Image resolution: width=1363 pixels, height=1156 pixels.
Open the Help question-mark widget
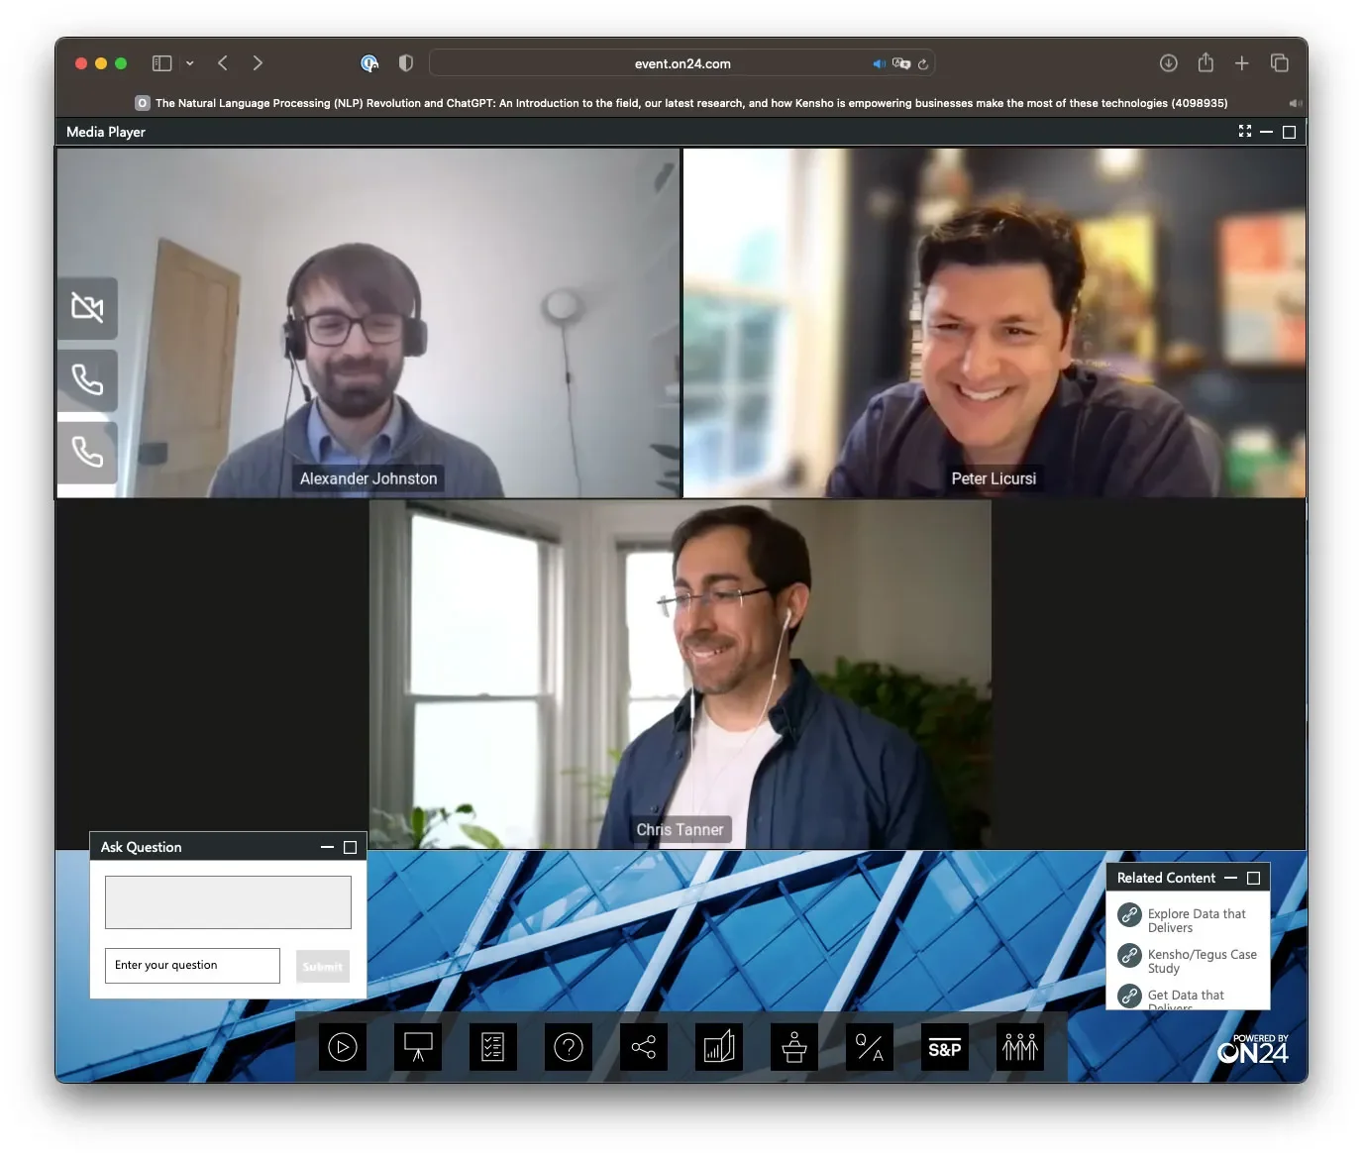click(x=569, y=1047)
